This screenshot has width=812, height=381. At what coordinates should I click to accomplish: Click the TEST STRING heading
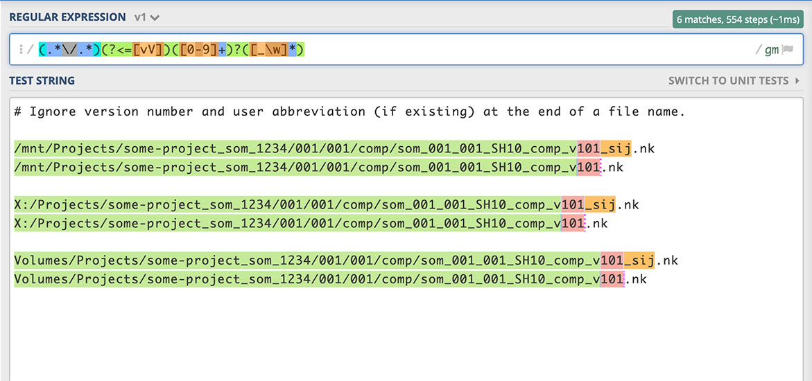42,81
